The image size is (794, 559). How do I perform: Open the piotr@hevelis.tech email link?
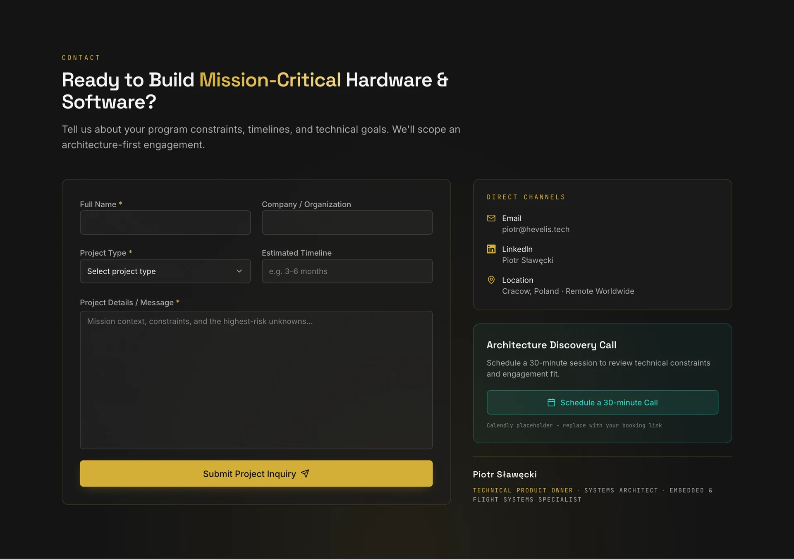click(x=536, y=229)
